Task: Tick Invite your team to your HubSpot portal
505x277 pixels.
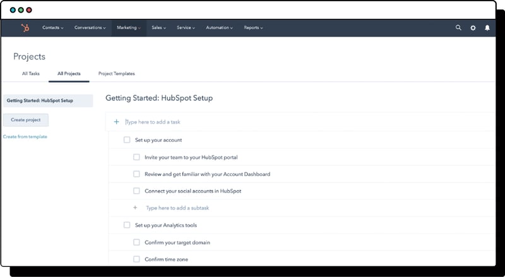Action: (x=136, y=157)
